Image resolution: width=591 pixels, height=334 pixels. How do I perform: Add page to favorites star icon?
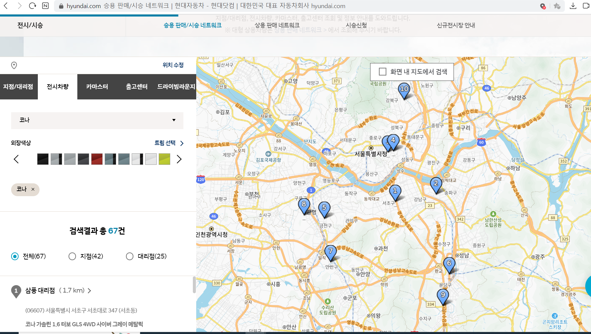tap(557, 6)
